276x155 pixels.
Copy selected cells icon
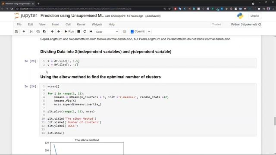(x=38, y=31)
